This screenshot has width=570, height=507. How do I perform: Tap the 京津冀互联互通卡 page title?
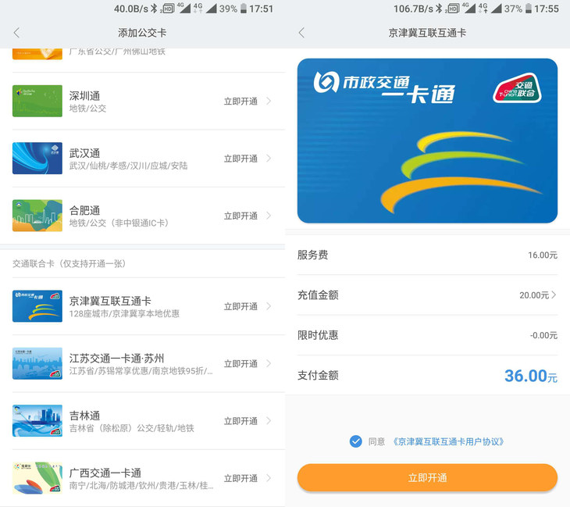427,33
